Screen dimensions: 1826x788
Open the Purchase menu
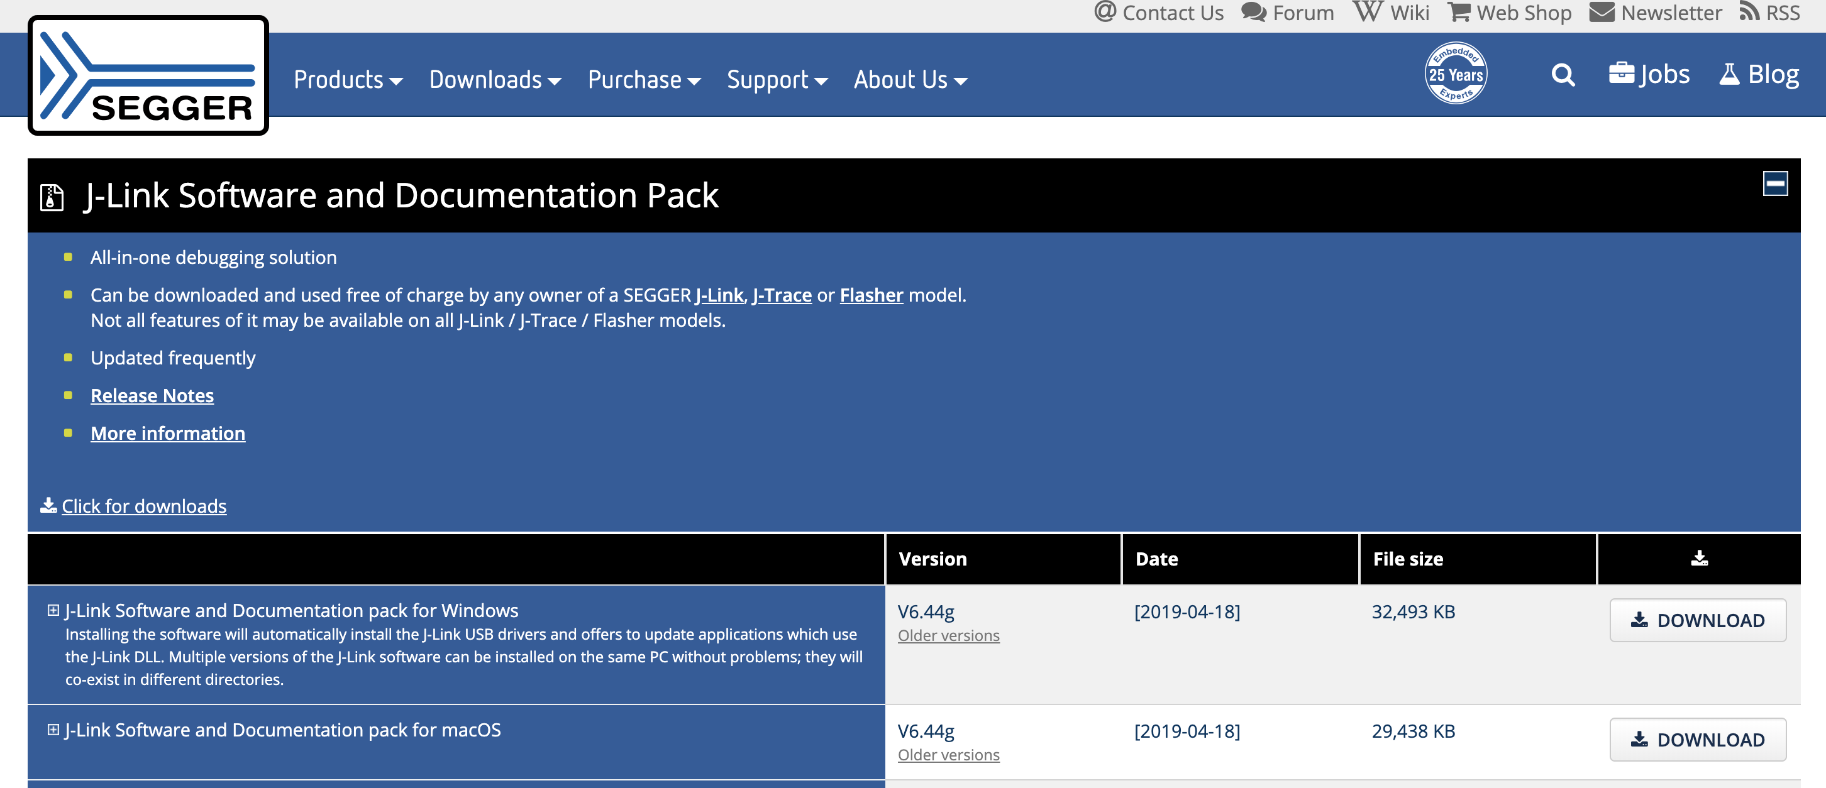point(644,79)
